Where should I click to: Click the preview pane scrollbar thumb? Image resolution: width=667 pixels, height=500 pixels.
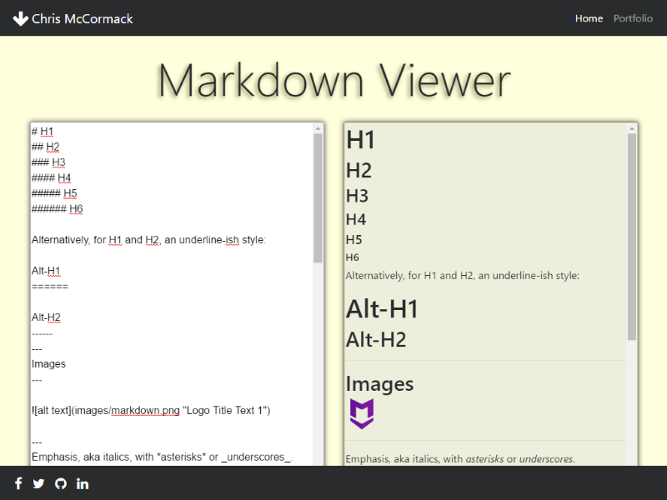click(x=631, y=236)
